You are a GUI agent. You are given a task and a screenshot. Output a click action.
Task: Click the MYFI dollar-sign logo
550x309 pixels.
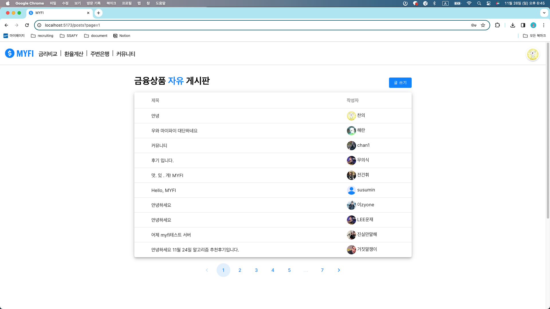(x=10, y=54)
